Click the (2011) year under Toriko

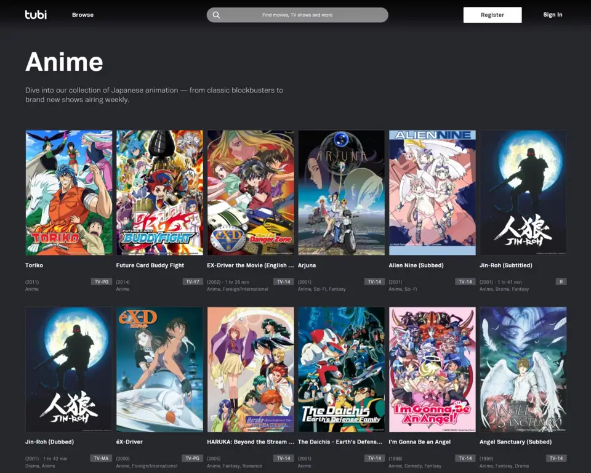[32, 281]
